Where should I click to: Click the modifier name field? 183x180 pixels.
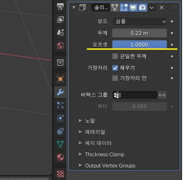pyautogui.click(x=101, y=7)
